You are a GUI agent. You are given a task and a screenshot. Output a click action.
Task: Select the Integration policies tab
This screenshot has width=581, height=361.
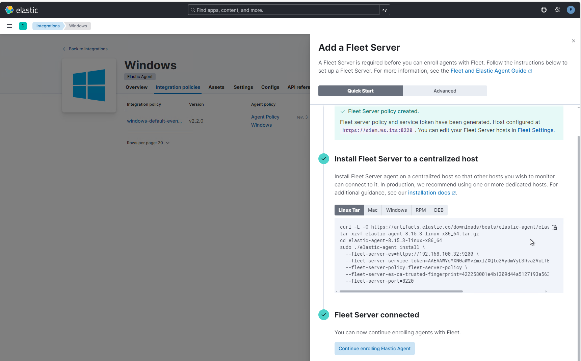pyautogui.click(x=178, y=87)
